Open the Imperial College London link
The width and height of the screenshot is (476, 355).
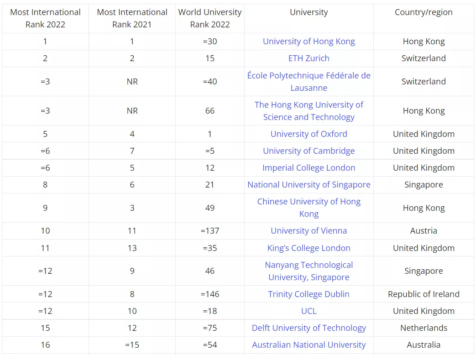(309, 168)
